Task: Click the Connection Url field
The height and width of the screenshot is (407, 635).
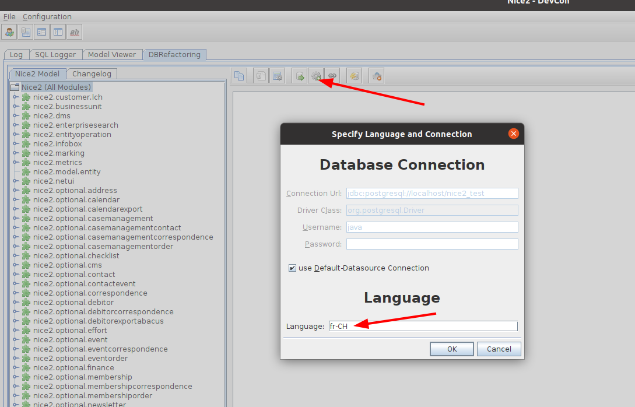Action: click(x=432, y=193)
